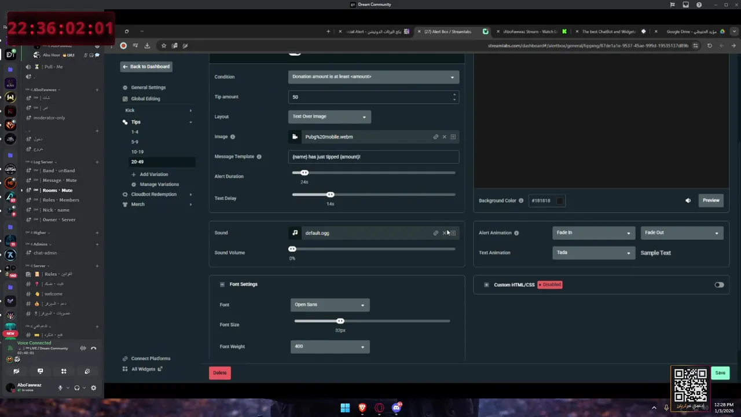The image size is (741, 417).
Task: Open Manage Variations
Action: pos(159,184)
